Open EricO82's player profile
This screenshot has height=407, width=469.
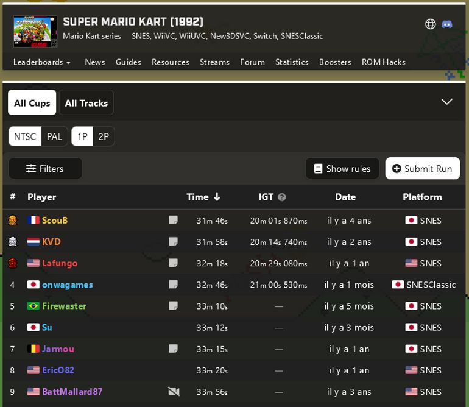pos(58,370)
